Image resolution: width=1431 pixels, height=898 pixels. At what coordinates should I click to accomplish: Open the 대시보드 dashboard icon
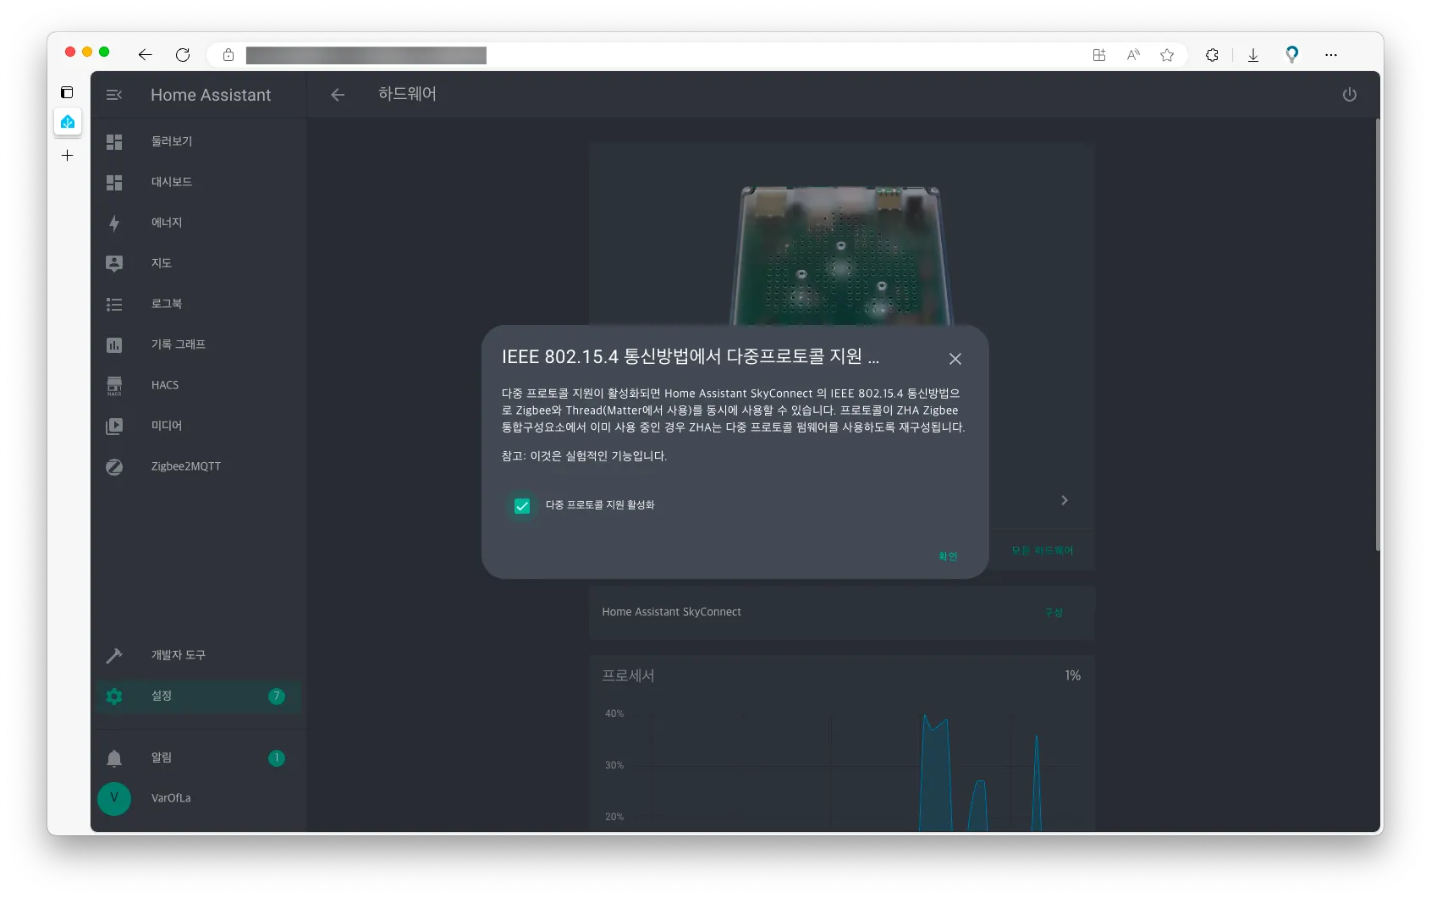(x=114, y=182)
